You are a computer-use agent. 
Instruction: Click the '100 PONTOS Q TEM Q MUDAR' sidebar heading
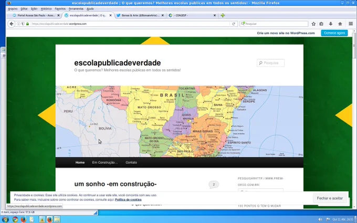[259, 206]
